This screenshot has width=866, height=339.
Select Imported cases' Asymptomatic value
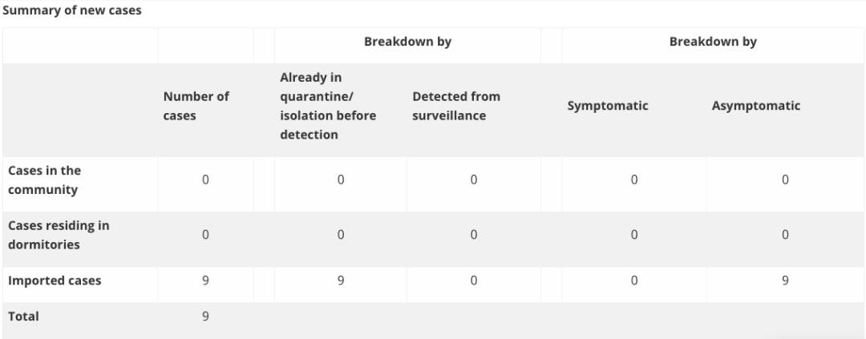coord(785,280)
